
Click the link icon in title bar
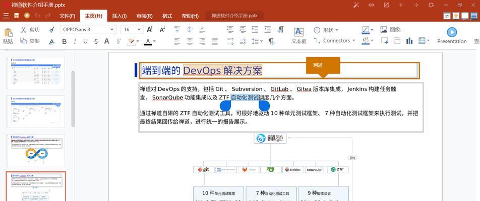pos(371,5)
